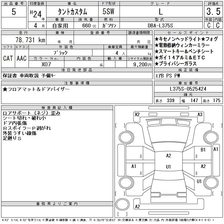Click the later-shipped parts 保証書 車両取説 予備キー
Screen dimensions: 224x224
pyautogui.click(x=29, y=76)
